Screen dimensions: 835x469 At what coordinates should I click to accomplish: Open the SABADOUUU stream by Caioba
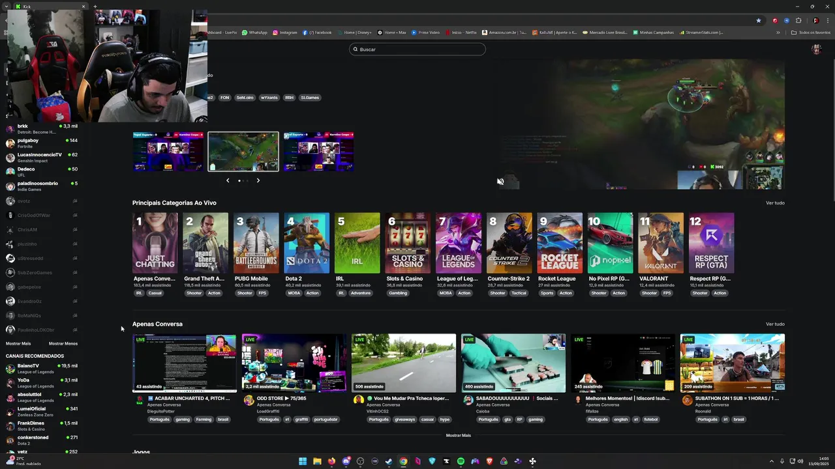pyautogui.click(x=513, y=363)
